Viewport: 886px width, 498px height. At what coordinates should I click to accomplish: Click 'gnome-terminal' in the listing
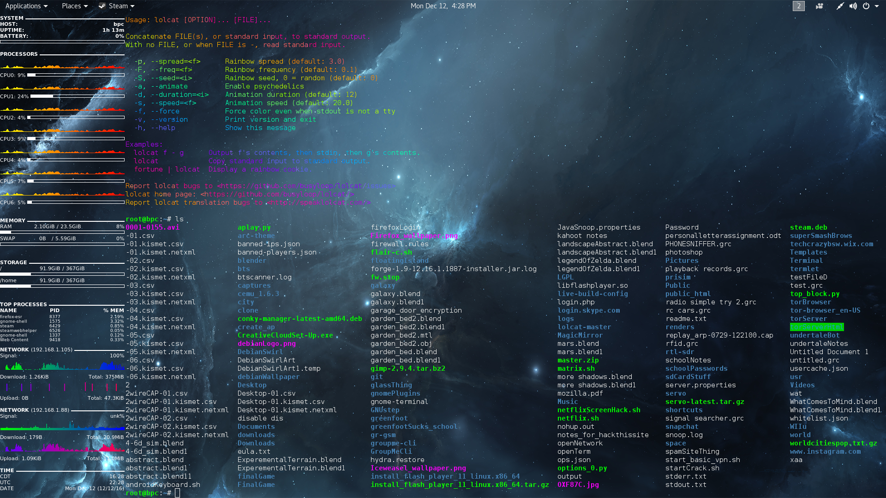tap(400, 402)
